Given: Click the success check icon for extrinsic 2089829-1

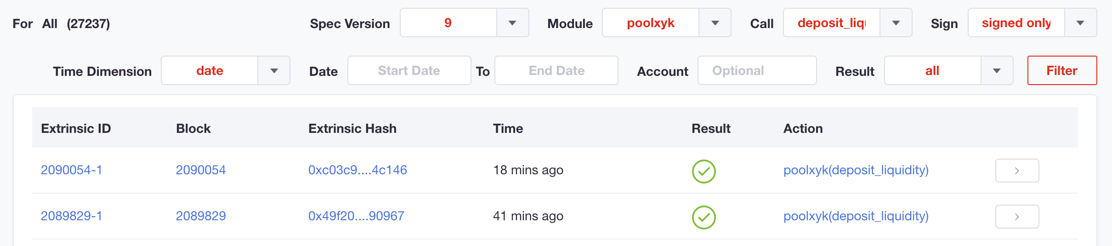Looking at the screenshot, I should [x=704, y=217].
